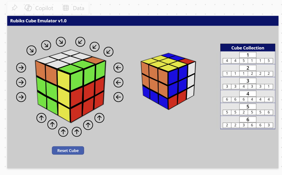The width and height of the screenshot is (282, 175).
Task: Select cube 1 in the Cube Collection
Action: click(248, 55)
